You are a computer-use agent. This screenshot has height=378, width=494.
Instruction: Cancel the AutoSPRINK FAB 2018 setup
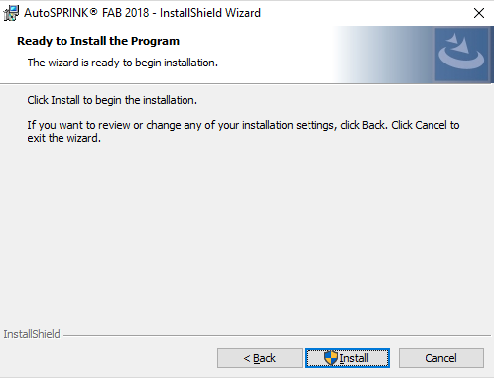pyautogui.click(x=441, y=358)
